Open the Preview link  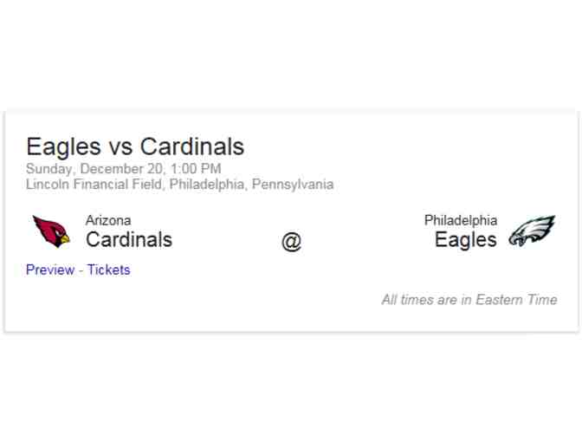(50, 270)
